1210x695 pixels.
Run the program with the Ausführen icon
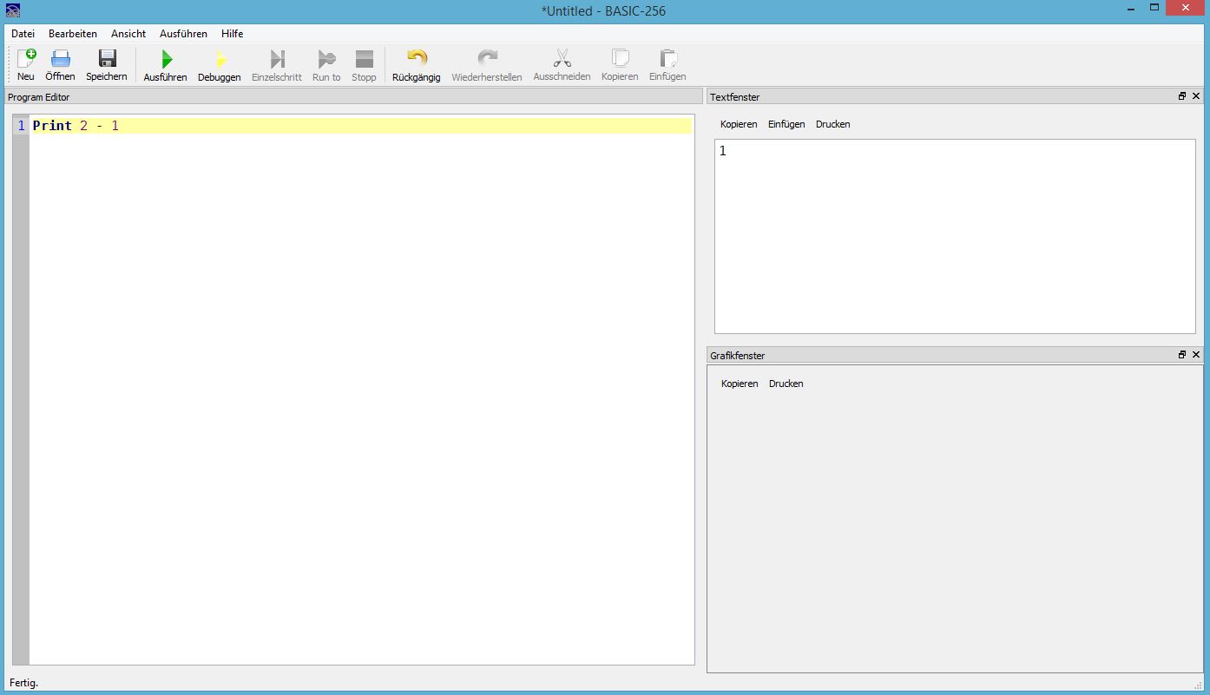166,59
